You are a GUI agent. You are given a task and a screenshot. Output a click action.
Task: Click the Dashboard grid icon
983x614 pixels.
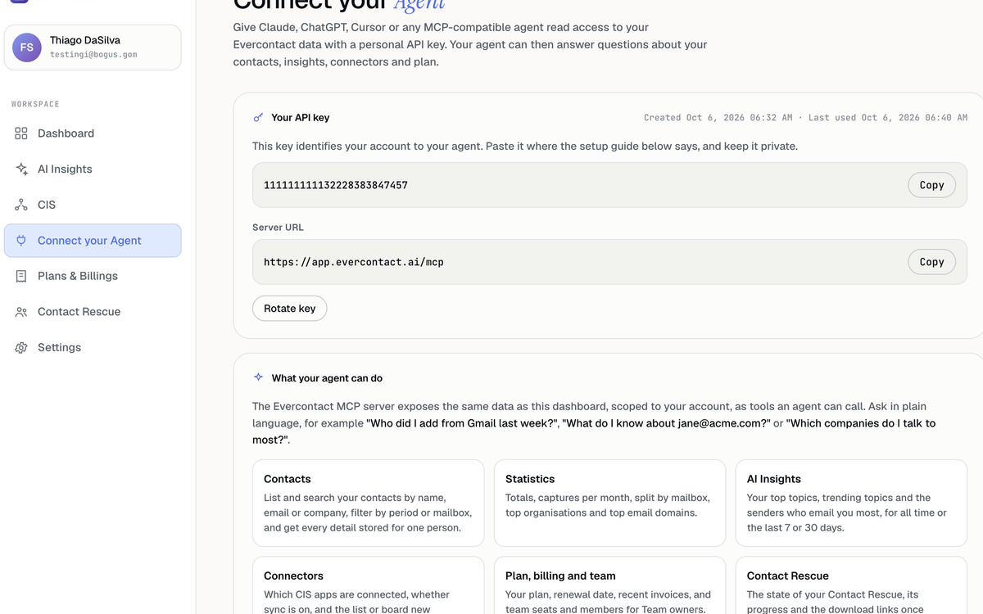pos(21,133)
